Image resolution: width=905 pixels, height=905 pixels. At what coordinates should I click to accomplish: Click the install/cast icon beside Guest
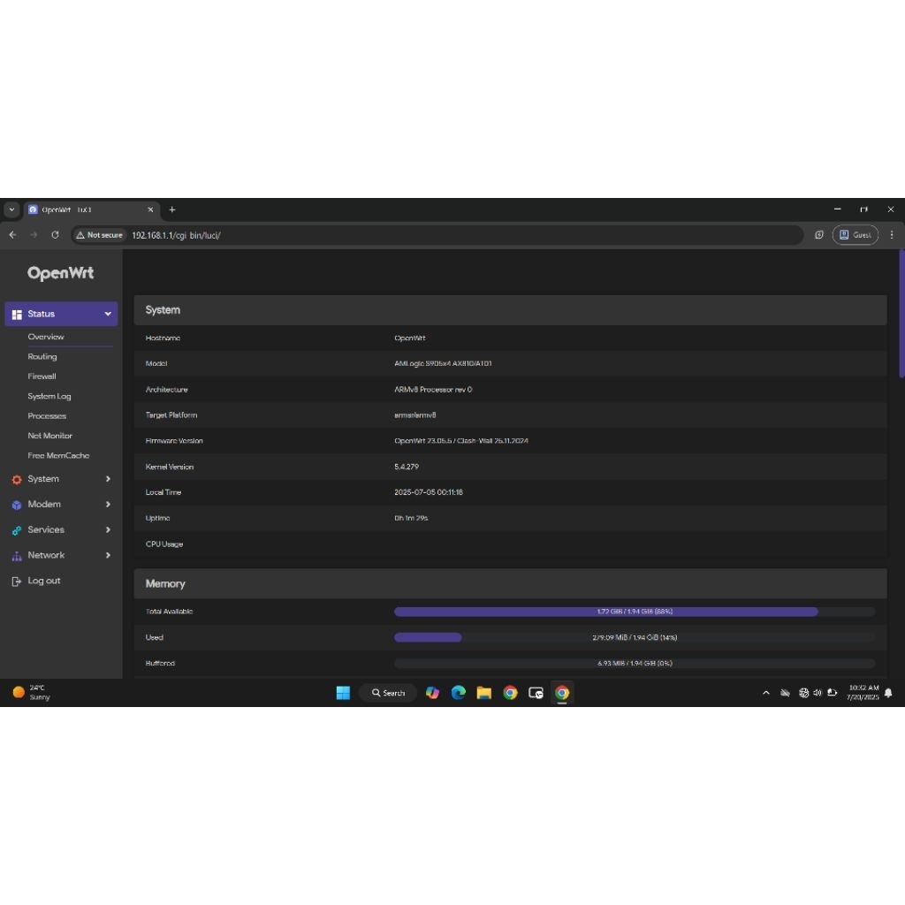point(818,235)
